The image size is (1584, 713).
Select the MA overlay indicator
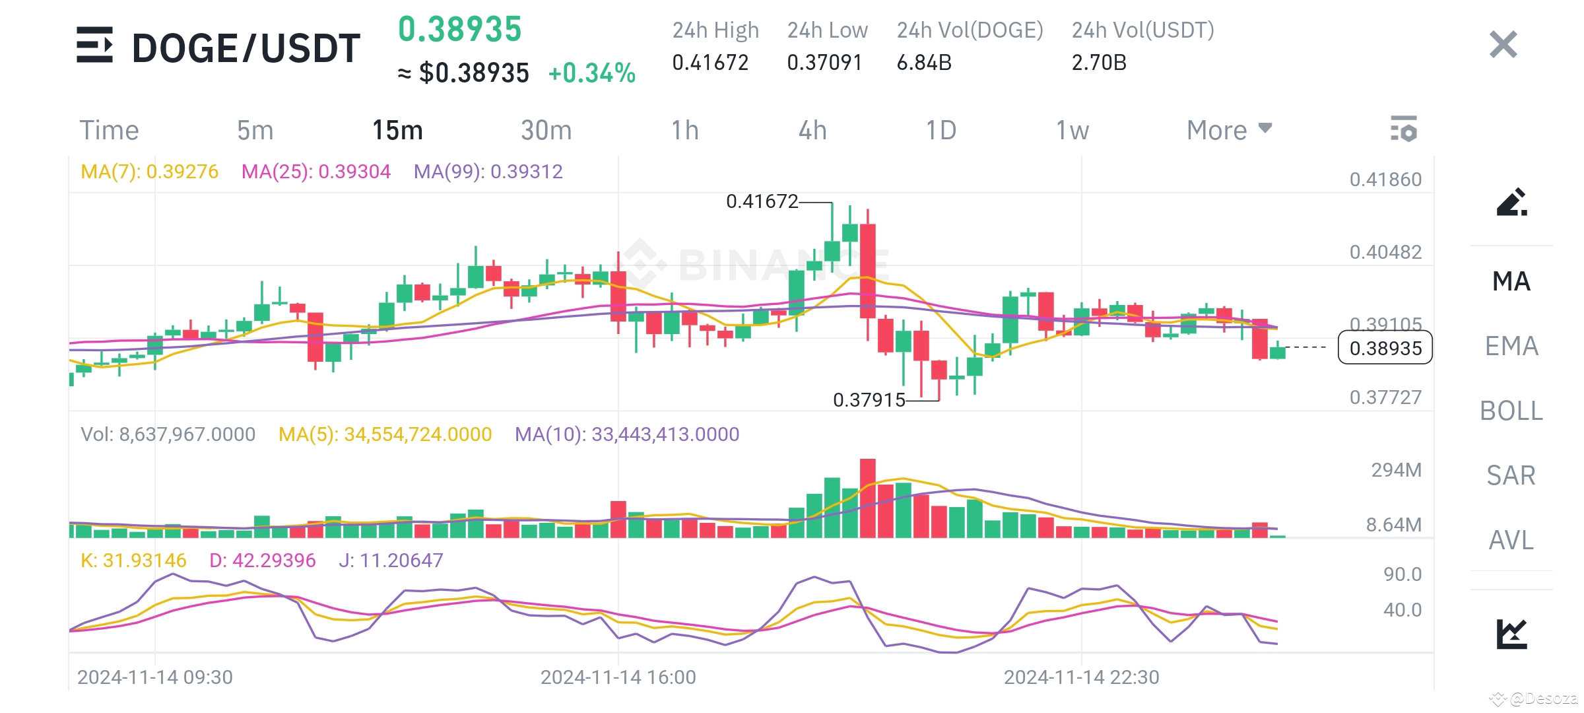pyautogui.click(x=1511, y=281)
